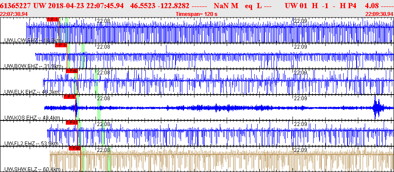Image resolution: width=394 pixels, height=172 pixels.
Task: Select the Pd0 pick flag on ELK trace
Action: (72, 71)
